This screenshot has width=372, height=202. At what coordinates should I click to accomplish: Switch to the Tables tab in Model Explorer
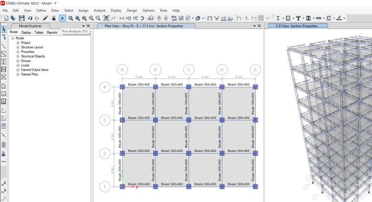point(39,33)
